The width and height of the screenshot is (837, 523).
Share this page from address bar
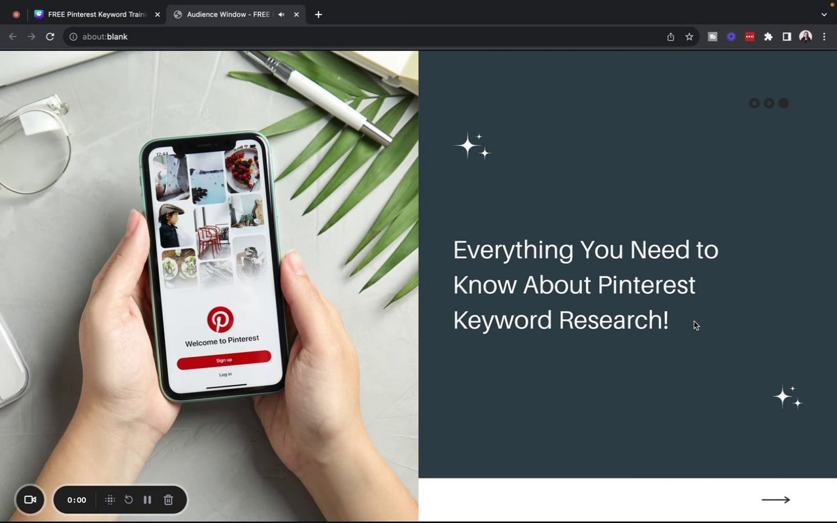[670, 37]
